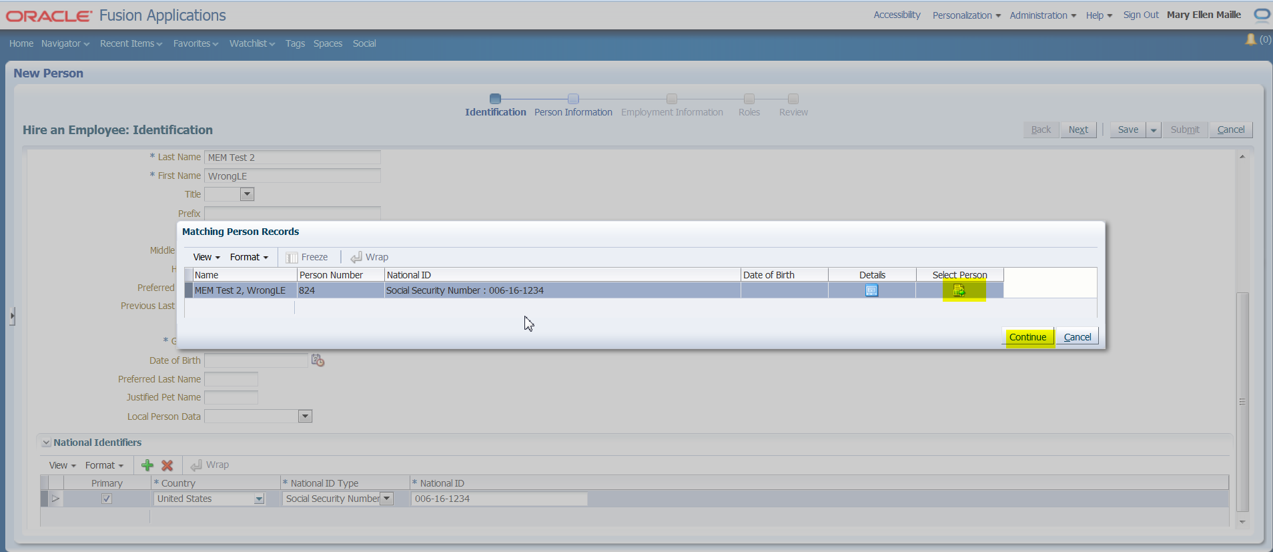Screen dimensions: 1273x552
Task: Delete the national identifier with the red X
Action: 167,465
